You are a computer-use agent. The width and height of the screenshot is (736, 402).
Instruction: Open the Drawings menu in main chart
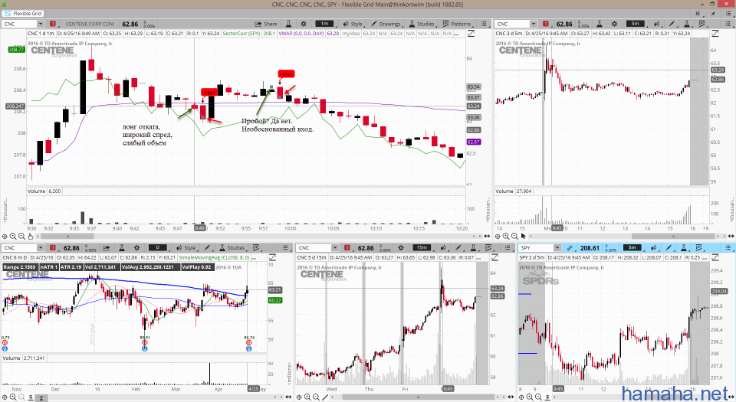386,24
